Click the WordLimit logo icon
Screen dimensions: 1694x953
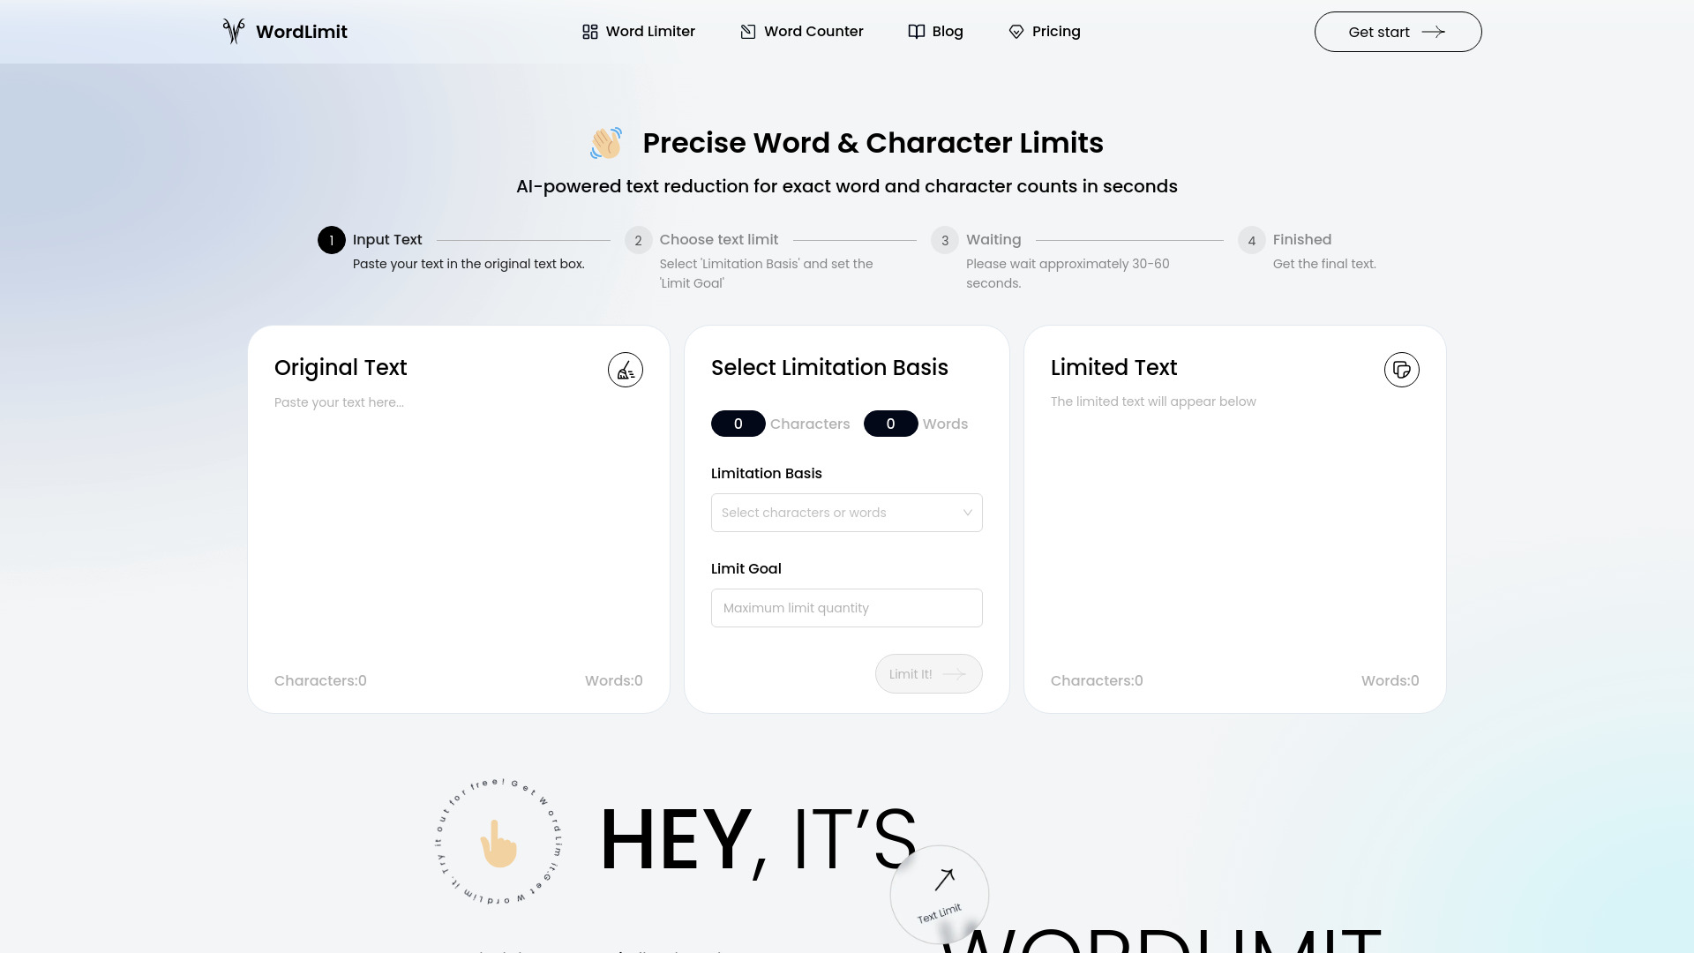click(x=233, y=32)
